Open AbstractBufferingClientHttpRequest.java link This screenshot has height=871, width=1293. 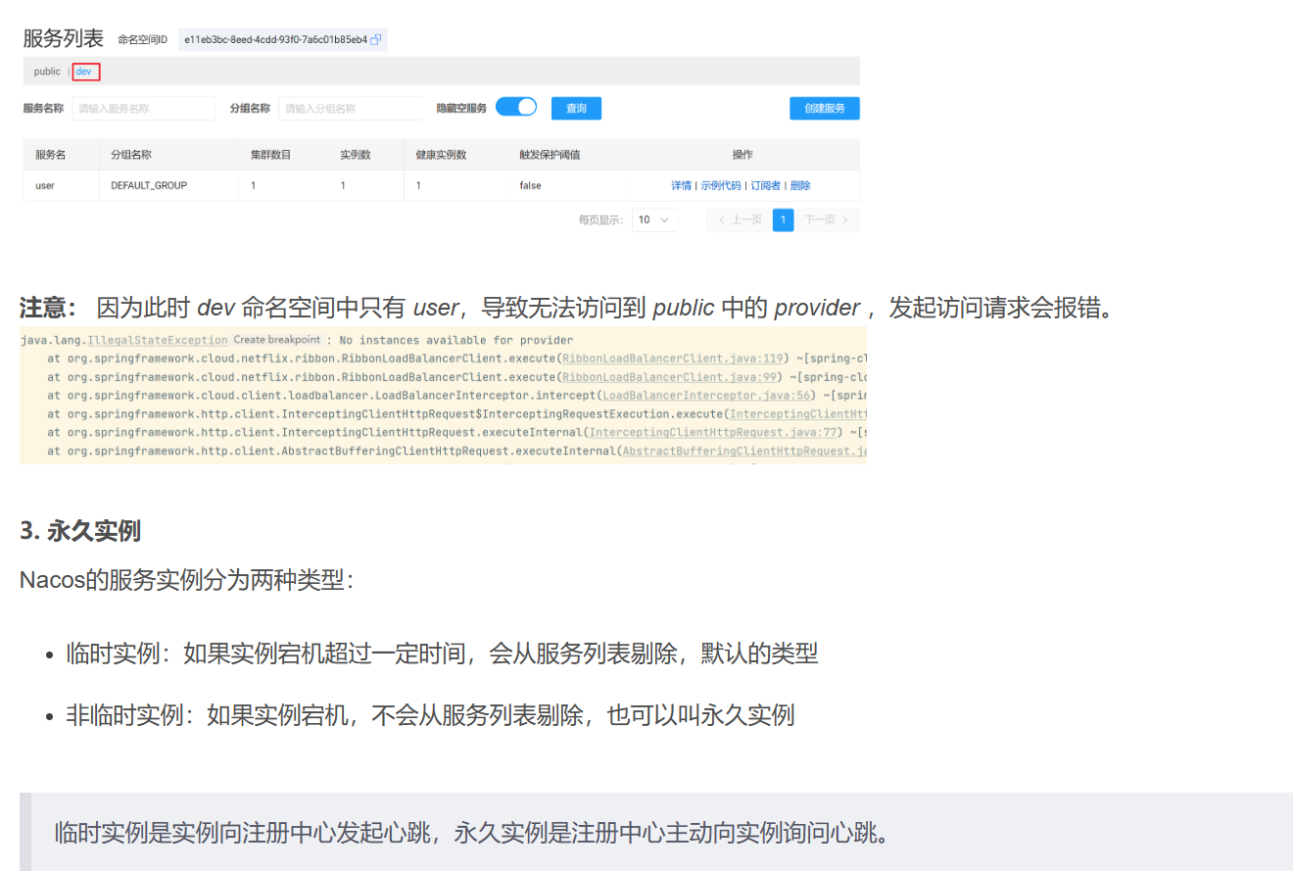[744, 452]
